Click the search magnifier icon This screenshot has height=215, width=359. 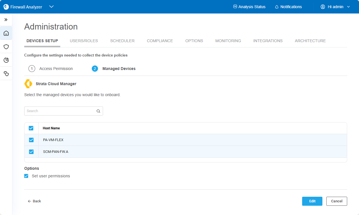[98, 111]
